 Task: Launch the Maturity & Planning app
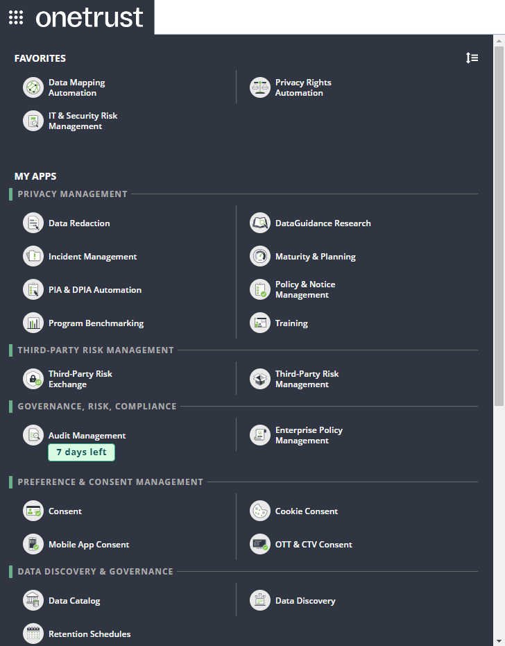click(x=259, y=256)
